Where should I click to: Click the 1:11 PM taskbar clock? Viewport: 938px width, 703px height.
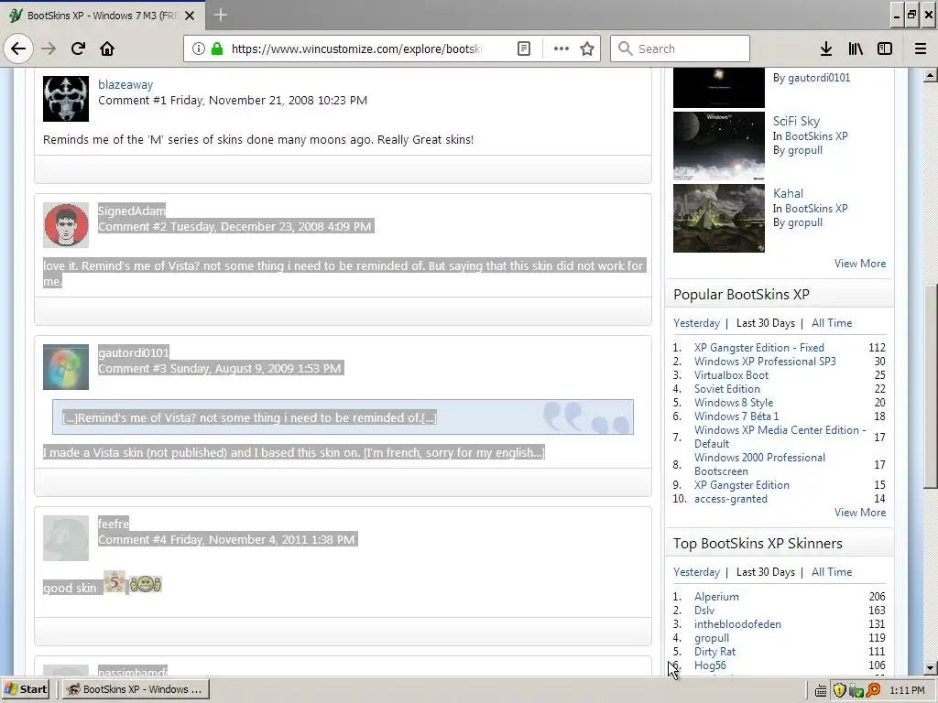pyautogui.click(x=907, y=690)
